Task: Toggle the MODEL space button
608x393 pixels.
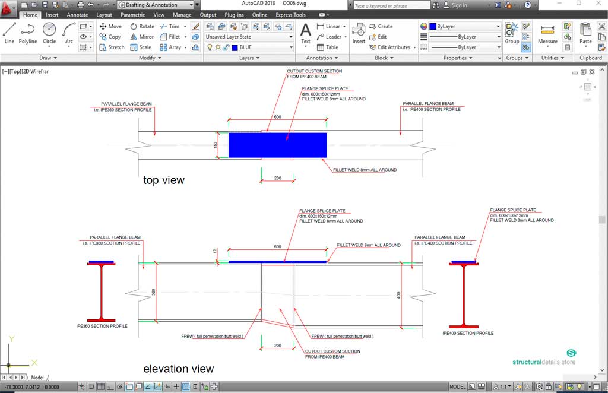Action: [x=458, y=386]
